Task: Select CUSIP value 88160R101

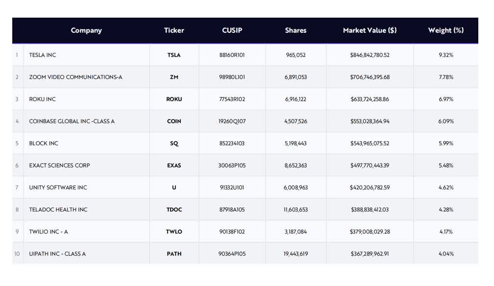Action: [232, 55]
